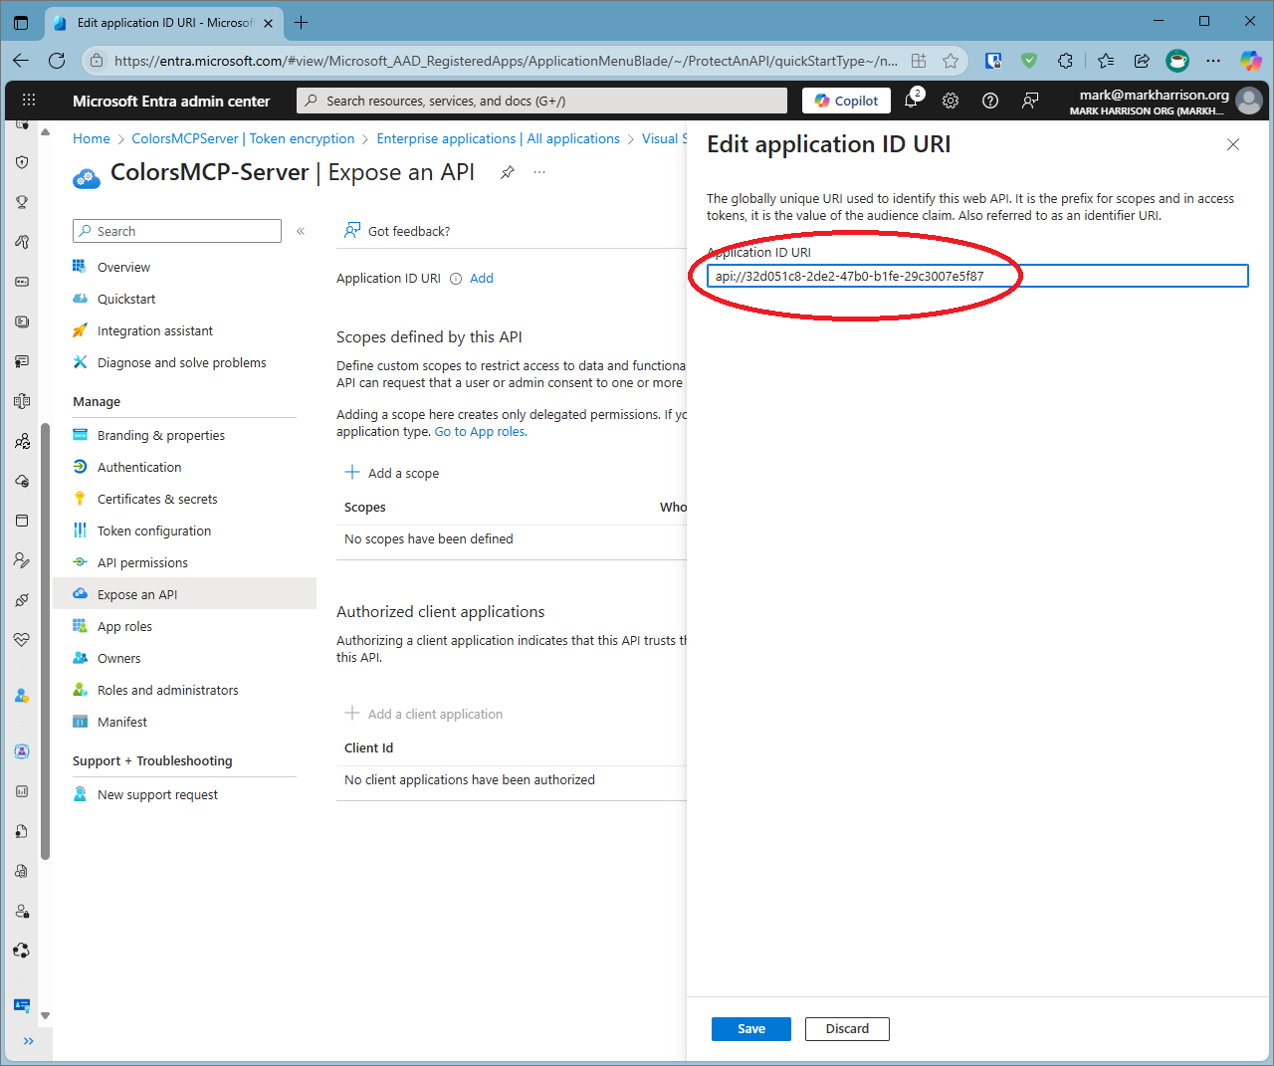Viewport: 1274px width, 1066px height.
Task: Open the ellipsis menu next to the pin
Action: click(x=538, y=171)
